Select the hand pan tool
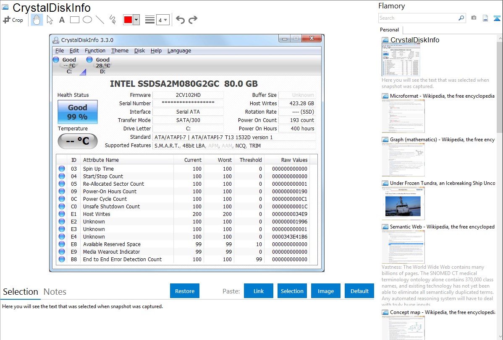This screenshot has height=340, width=503. coord(37,20)
